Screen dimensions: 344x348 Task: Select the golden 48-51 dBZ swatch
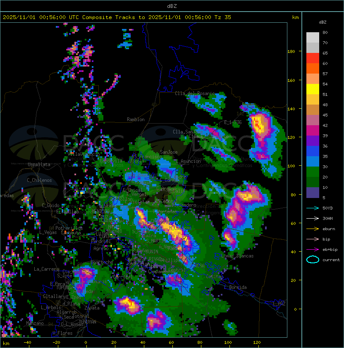(x=313, y=100)
